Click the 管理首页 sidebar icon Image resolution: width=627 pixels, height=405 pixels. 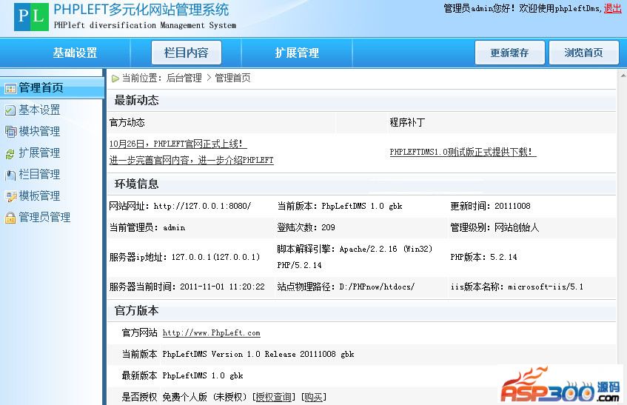[x=10, y=88]
